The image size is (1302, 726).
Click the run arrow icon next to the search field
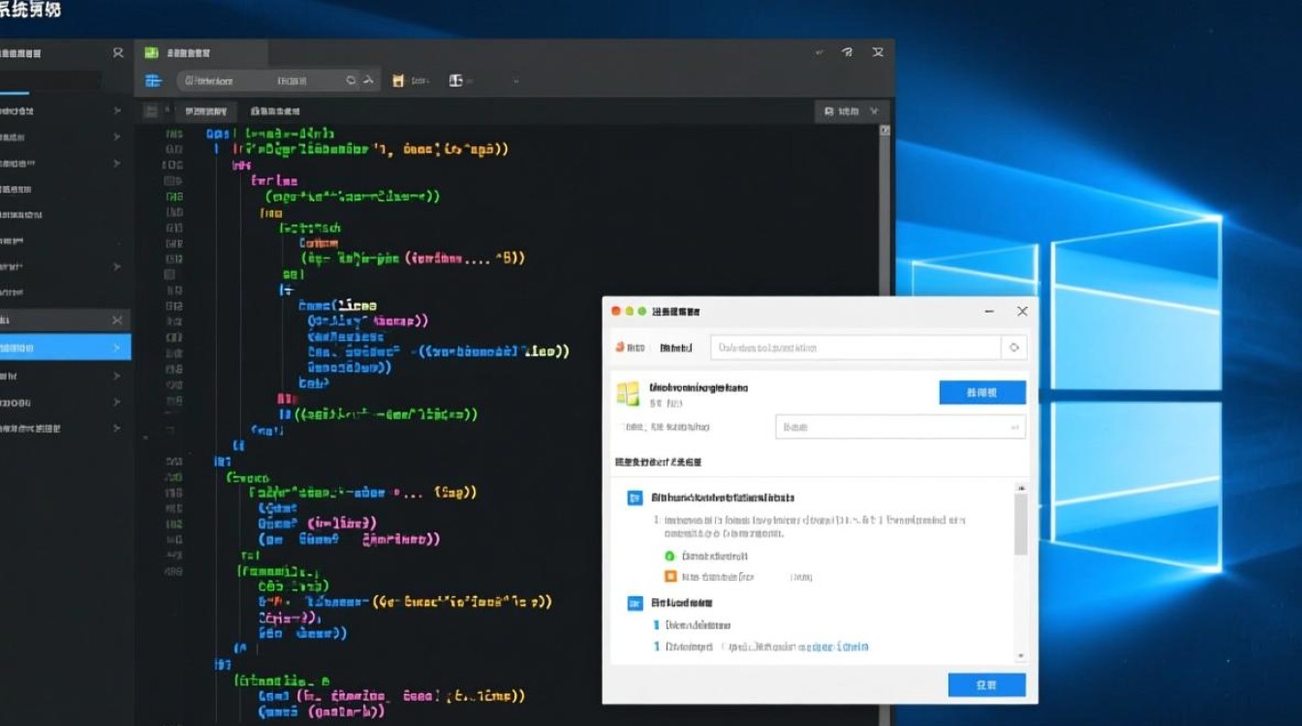click(369, 80)
